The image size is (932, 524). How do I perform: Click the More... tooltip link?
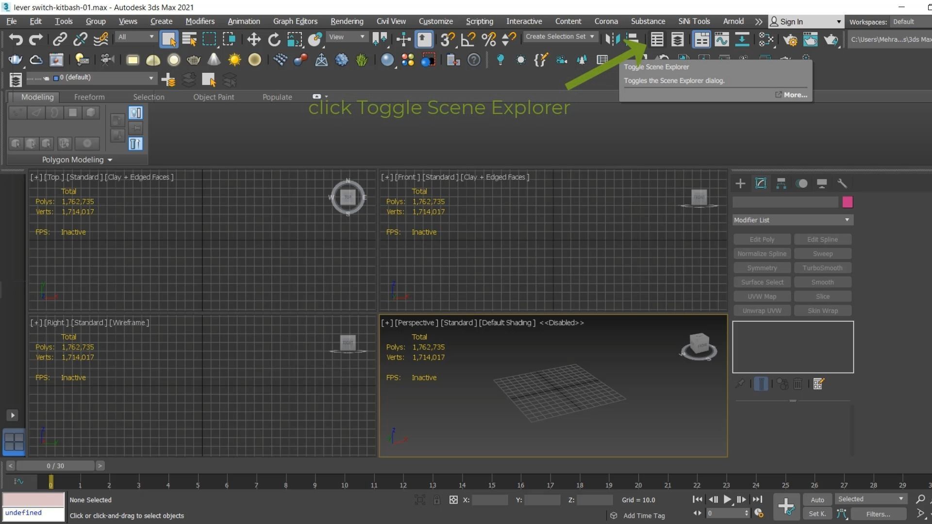[x=795, y=95]
